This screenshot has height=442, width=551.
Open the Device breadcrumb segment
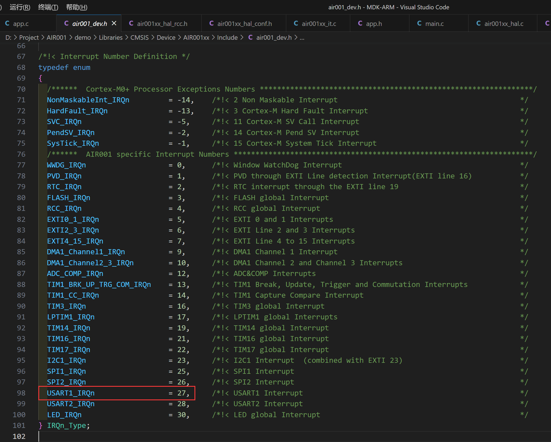(x=166, y=37)
